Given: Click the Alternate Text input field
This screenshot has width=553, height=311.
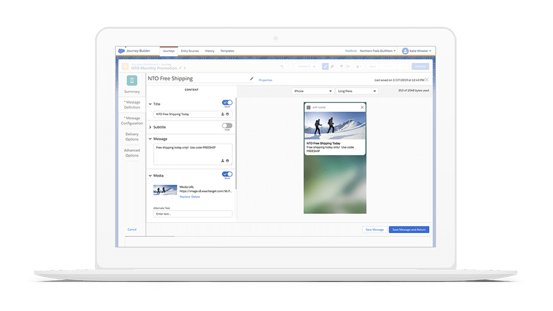Looking at the screenshot, I should [x=193, y=214].
